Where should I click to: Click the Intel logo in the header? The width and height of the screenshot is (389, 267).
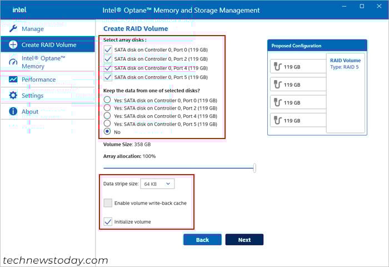19,10
